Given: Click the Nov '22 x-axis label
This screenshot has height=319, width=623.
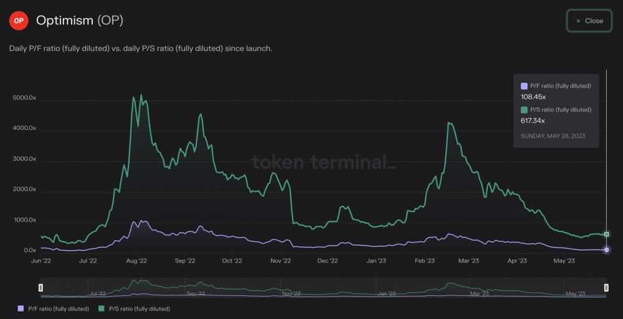Looking at the screenshot, I should click(280, 261).
